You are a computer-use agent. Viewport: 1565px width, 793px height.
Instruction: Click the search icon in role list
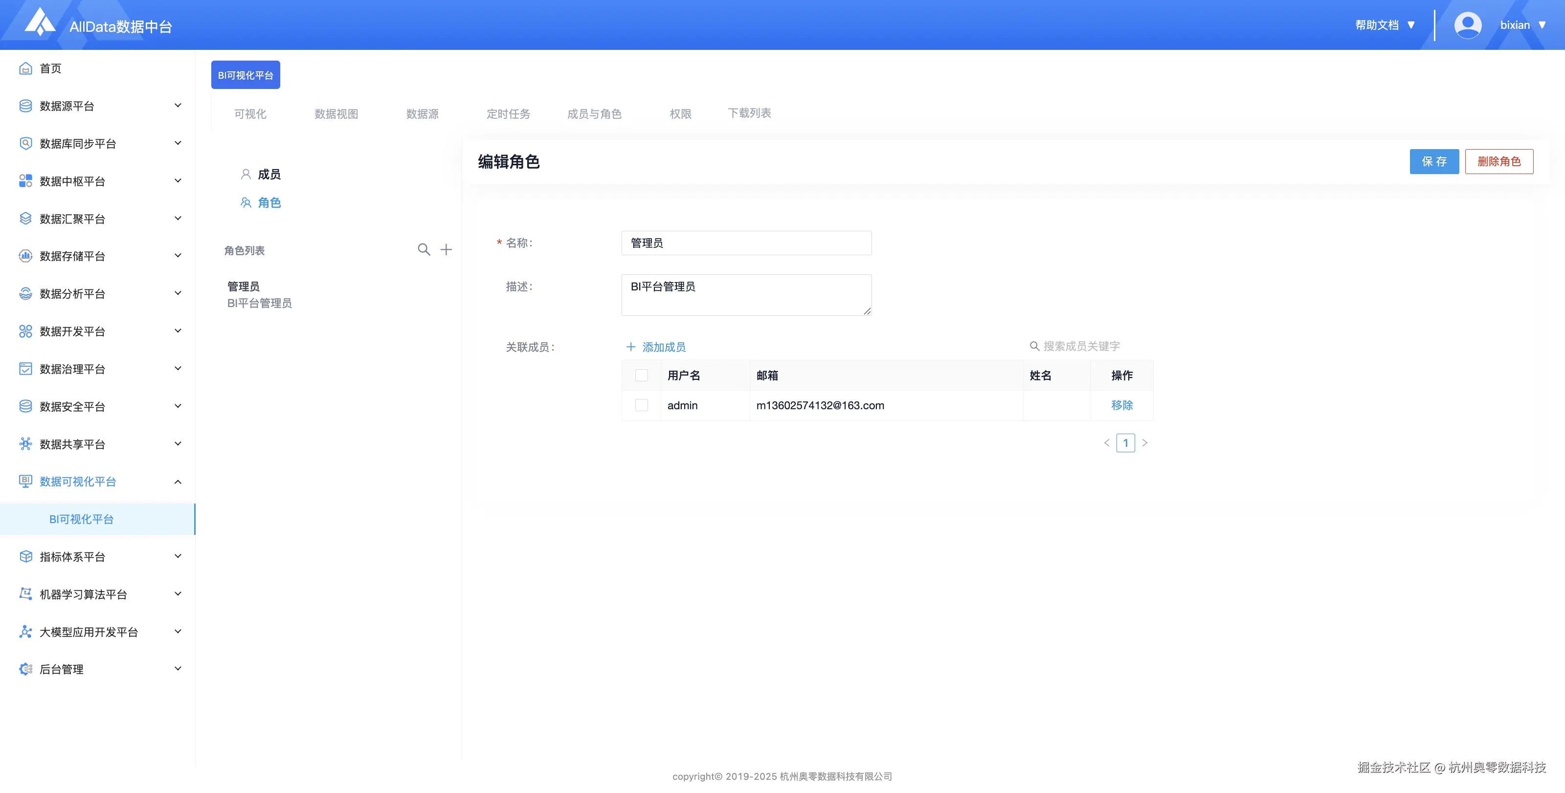[x=424, y=249]
